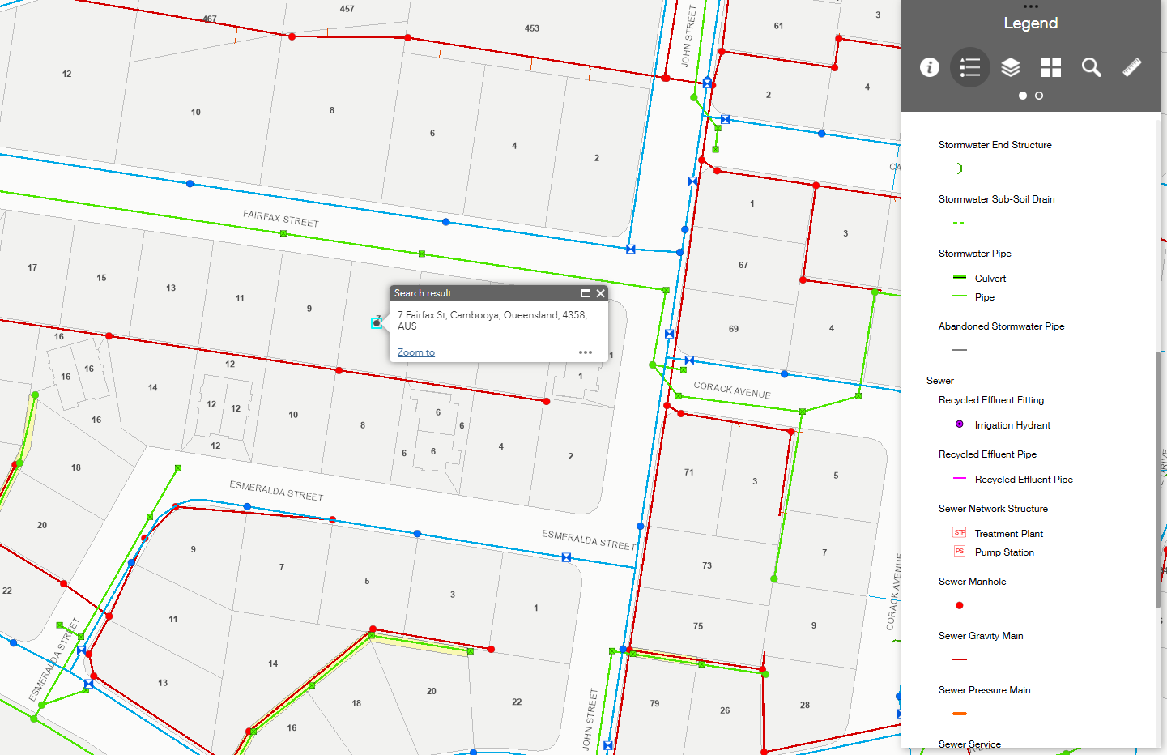This screenshot has height=755, width=1167.
Task: Click the Irrigation Hydrant purple symbol
Action: pyautogui.click(x=960, y=424)
